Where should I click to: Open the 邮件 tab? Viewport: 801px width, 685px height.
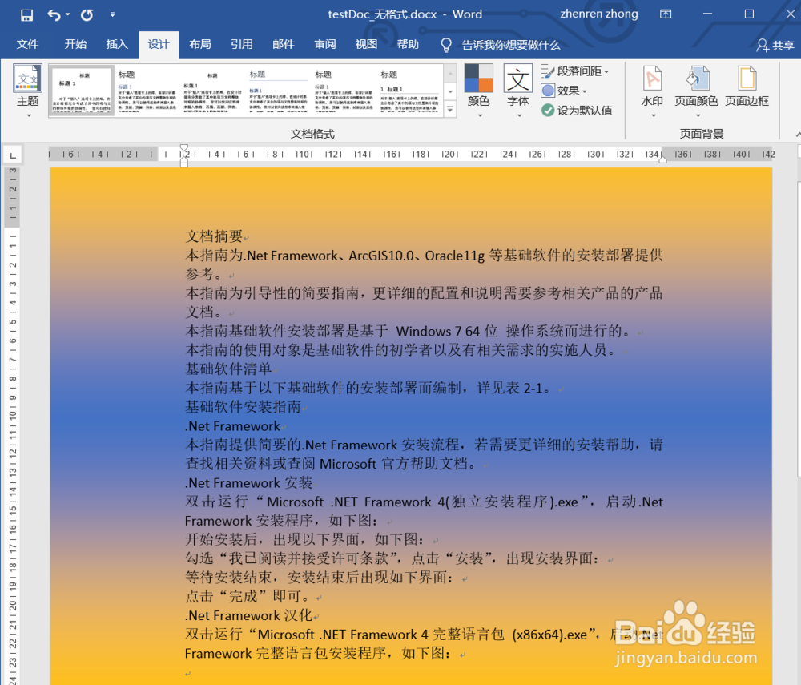pos(284,44)
